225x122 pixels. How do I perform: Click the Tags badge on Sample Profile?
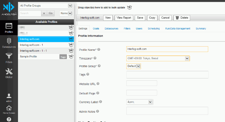pos(63,56)
